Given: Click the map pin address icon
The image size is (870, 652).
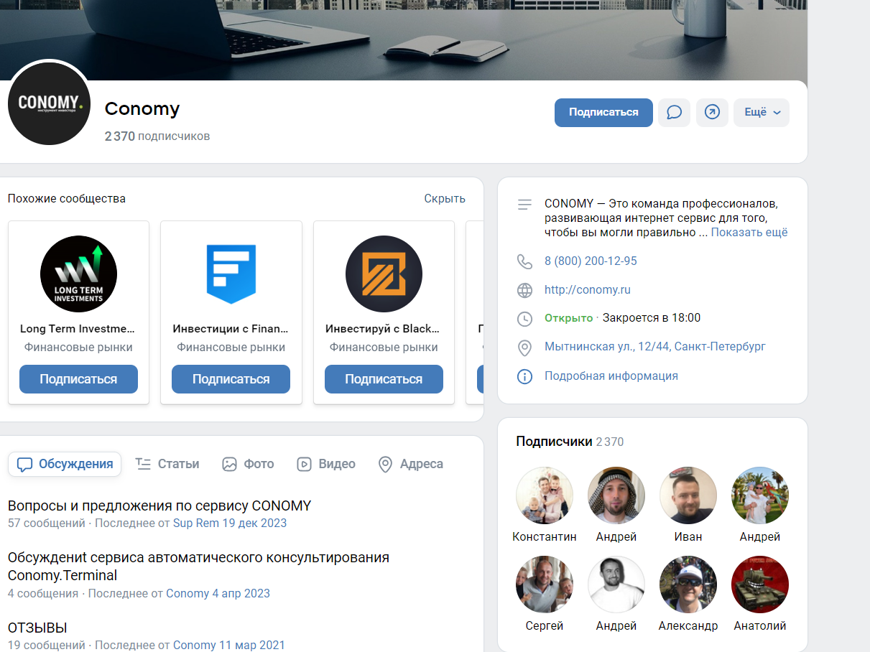Looking at the screenshot, I should click(525, 348).
